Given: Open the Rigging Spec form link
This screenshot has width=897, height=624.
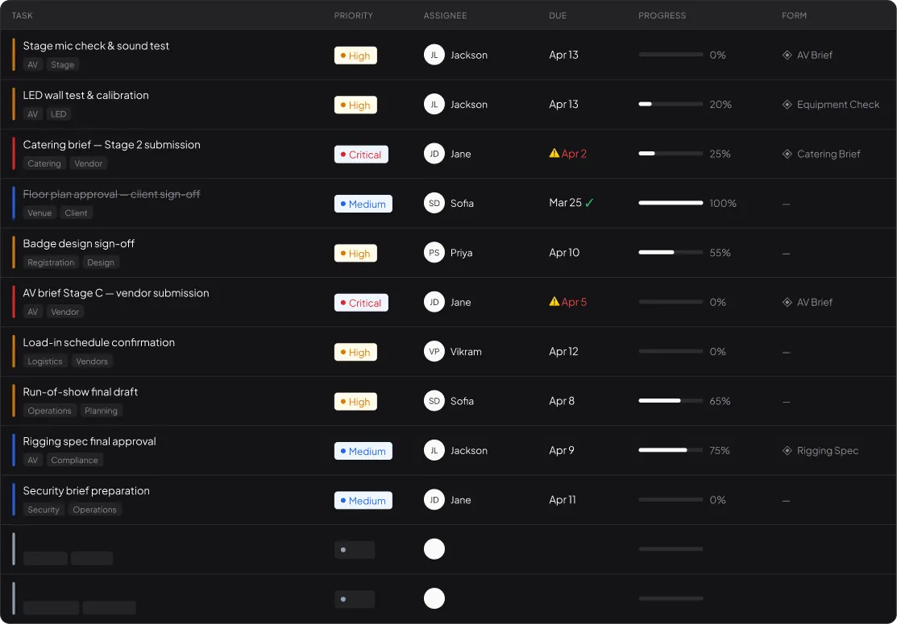Looking at the screenshot, I should pyautogui.click(x=820, y=451).
